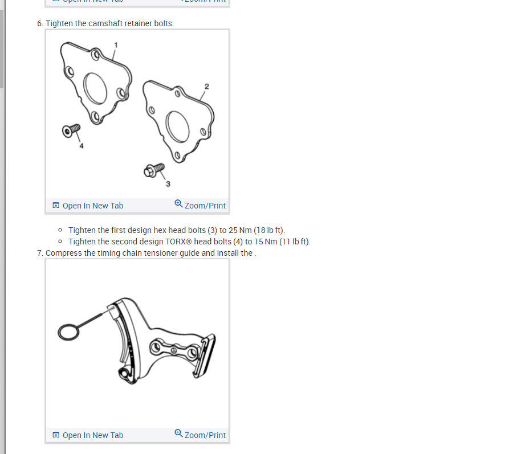Image resolution: width=517 pixels, height=454 pixels.
Task: Click the partially visible Open In New Tab link at top
Action: (88, 1)
